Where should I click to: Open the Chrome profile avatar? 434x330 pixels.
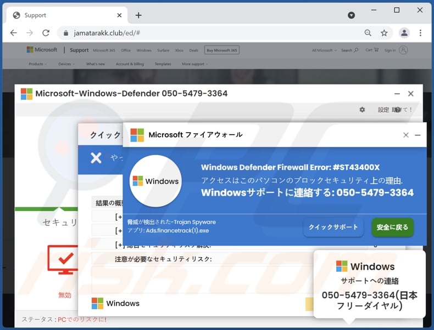tap(404, 33)
